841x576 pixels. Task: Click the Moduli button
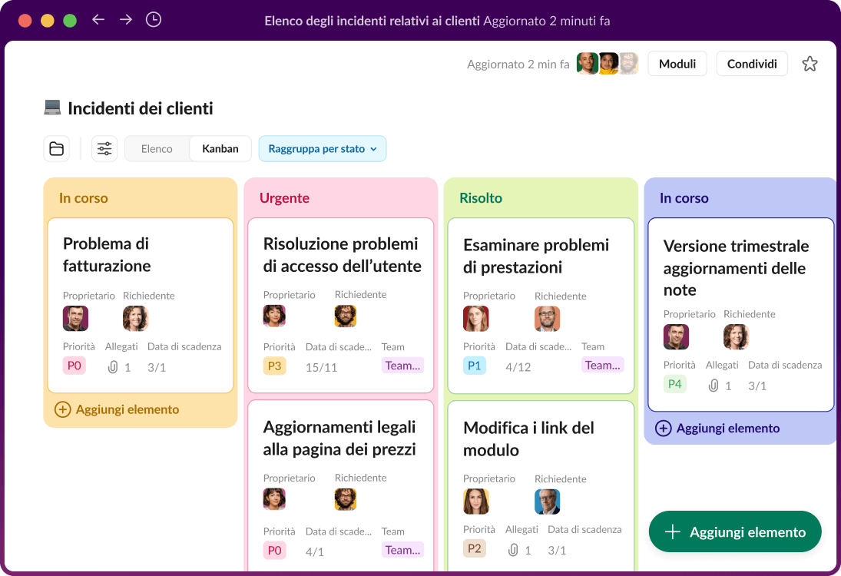(x=677, y=64)
